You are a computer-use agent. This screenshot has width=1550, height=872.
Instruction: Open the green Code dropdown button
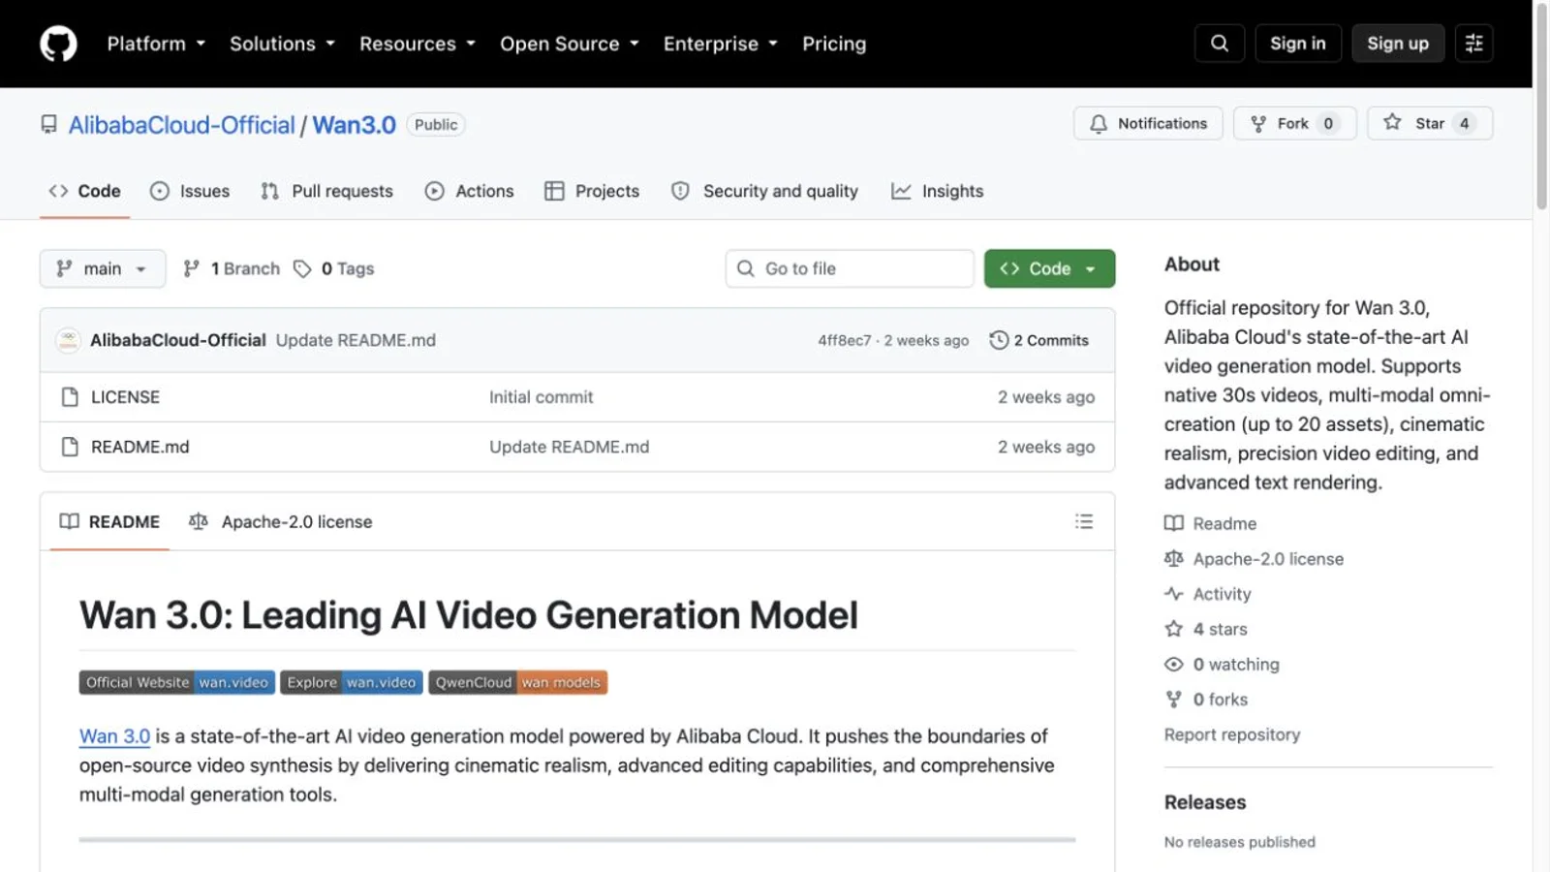pyautogui.click(x=1049, y=268)
